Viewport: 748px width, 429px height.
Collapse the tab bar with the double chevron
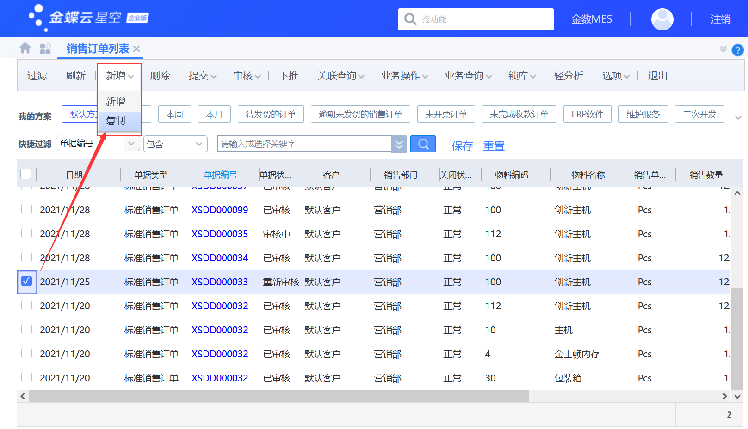[x=723, y=49]
